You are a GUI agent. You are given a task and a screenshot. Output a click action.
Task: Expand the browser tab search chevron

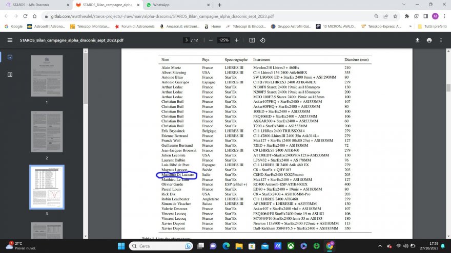click(x=8, y=5)
